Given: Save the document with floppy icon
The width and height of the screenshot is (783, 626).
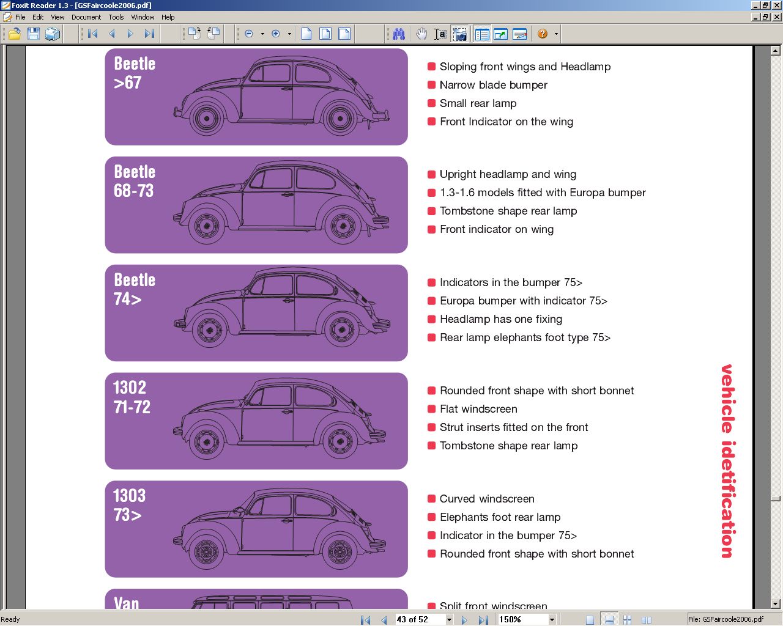Looking at the screenshot, I should [x=33, y=34].
